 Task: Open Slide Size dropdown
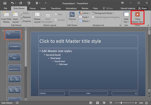(x=126, y=17)
